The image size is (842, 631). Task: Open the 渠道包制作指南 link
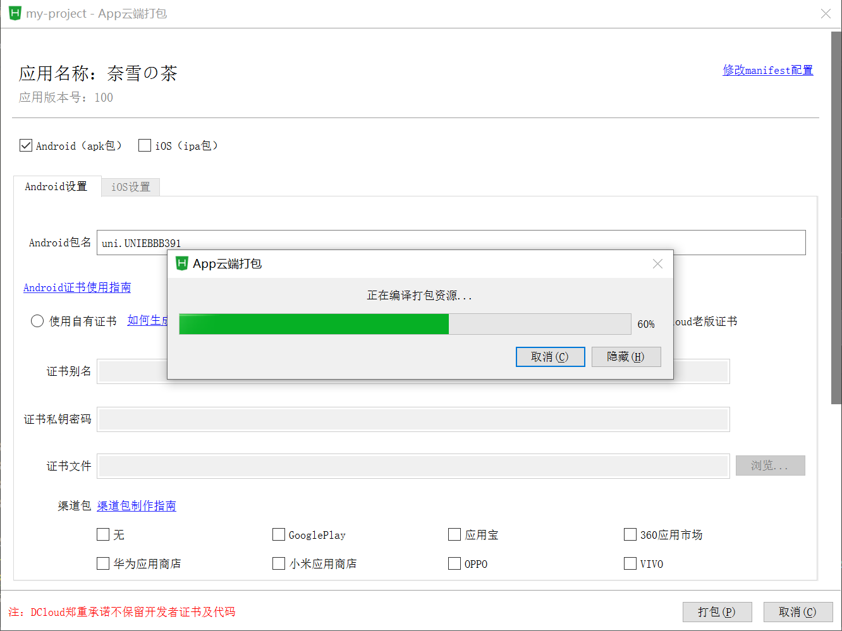(137, 506)
